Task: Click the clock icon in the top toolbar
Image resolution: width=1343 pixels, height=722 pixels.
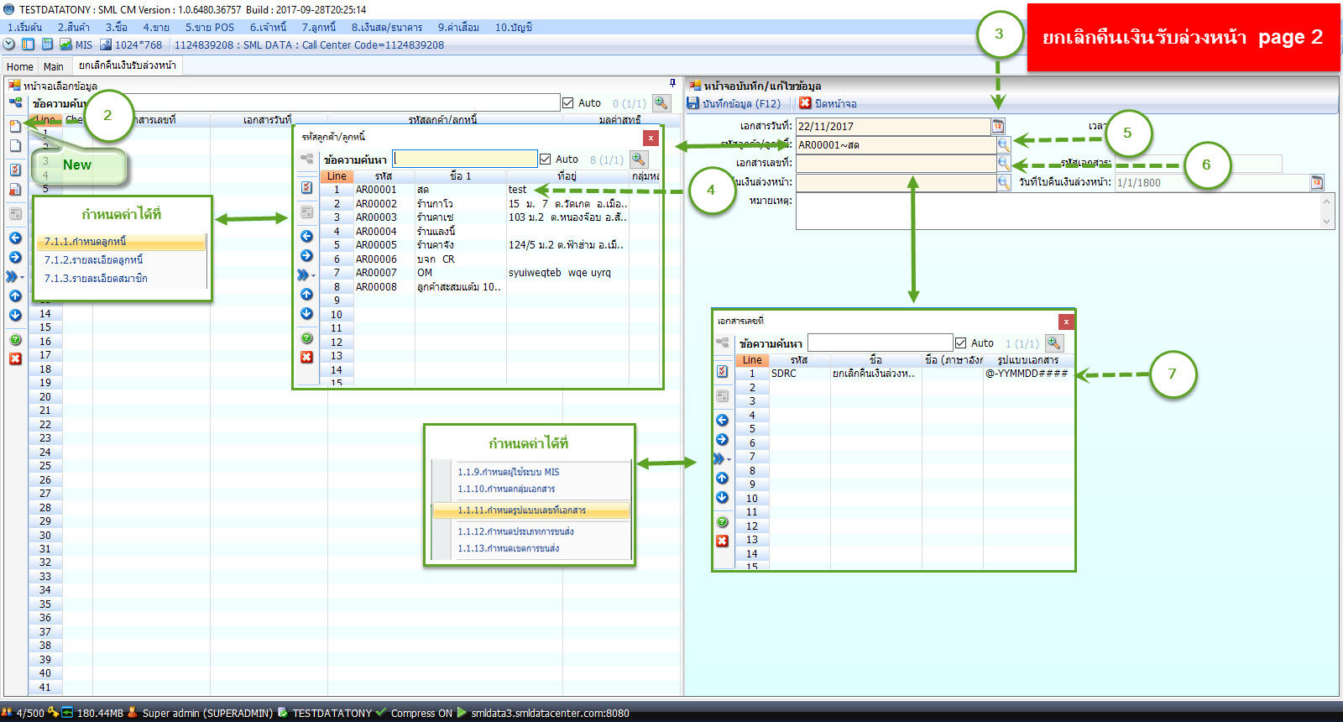Action: 9,44
